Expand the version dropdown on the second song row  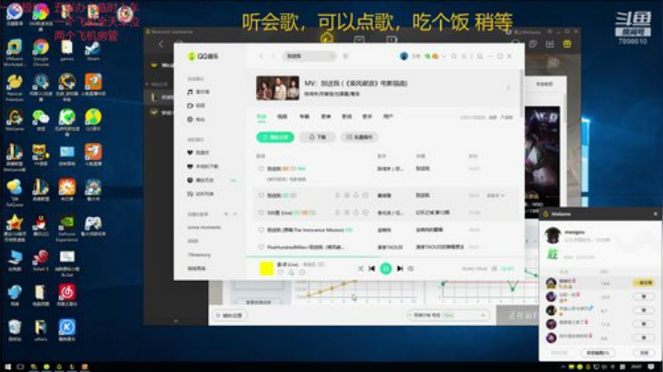pyautogui.click(x=496, y=195)
